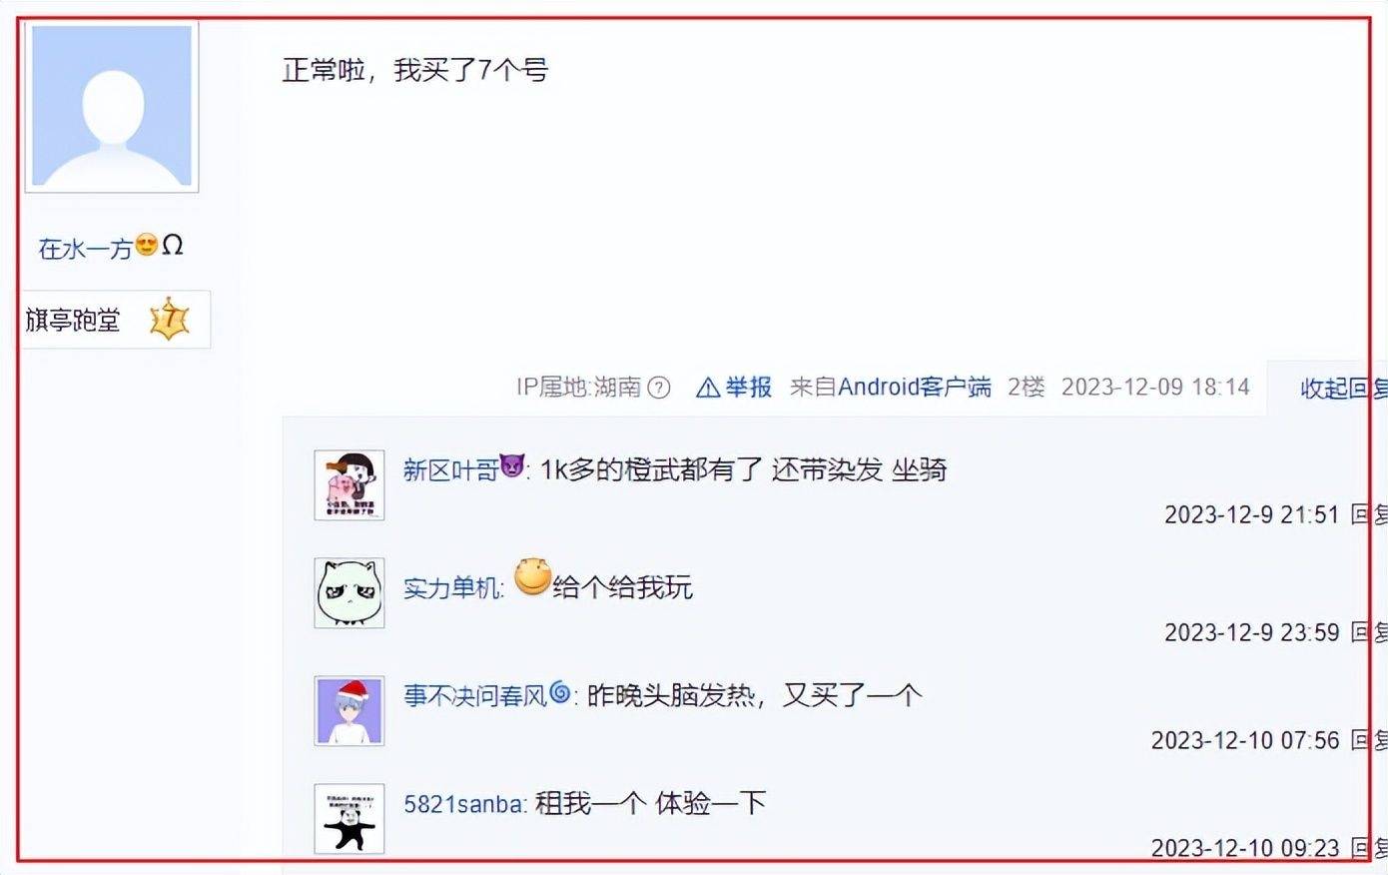Click the 举报 report link

(748, 388)
